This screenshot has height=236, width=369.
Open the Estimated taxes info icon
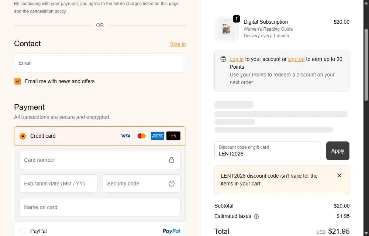pyautogui.click(x=256, y=216)
